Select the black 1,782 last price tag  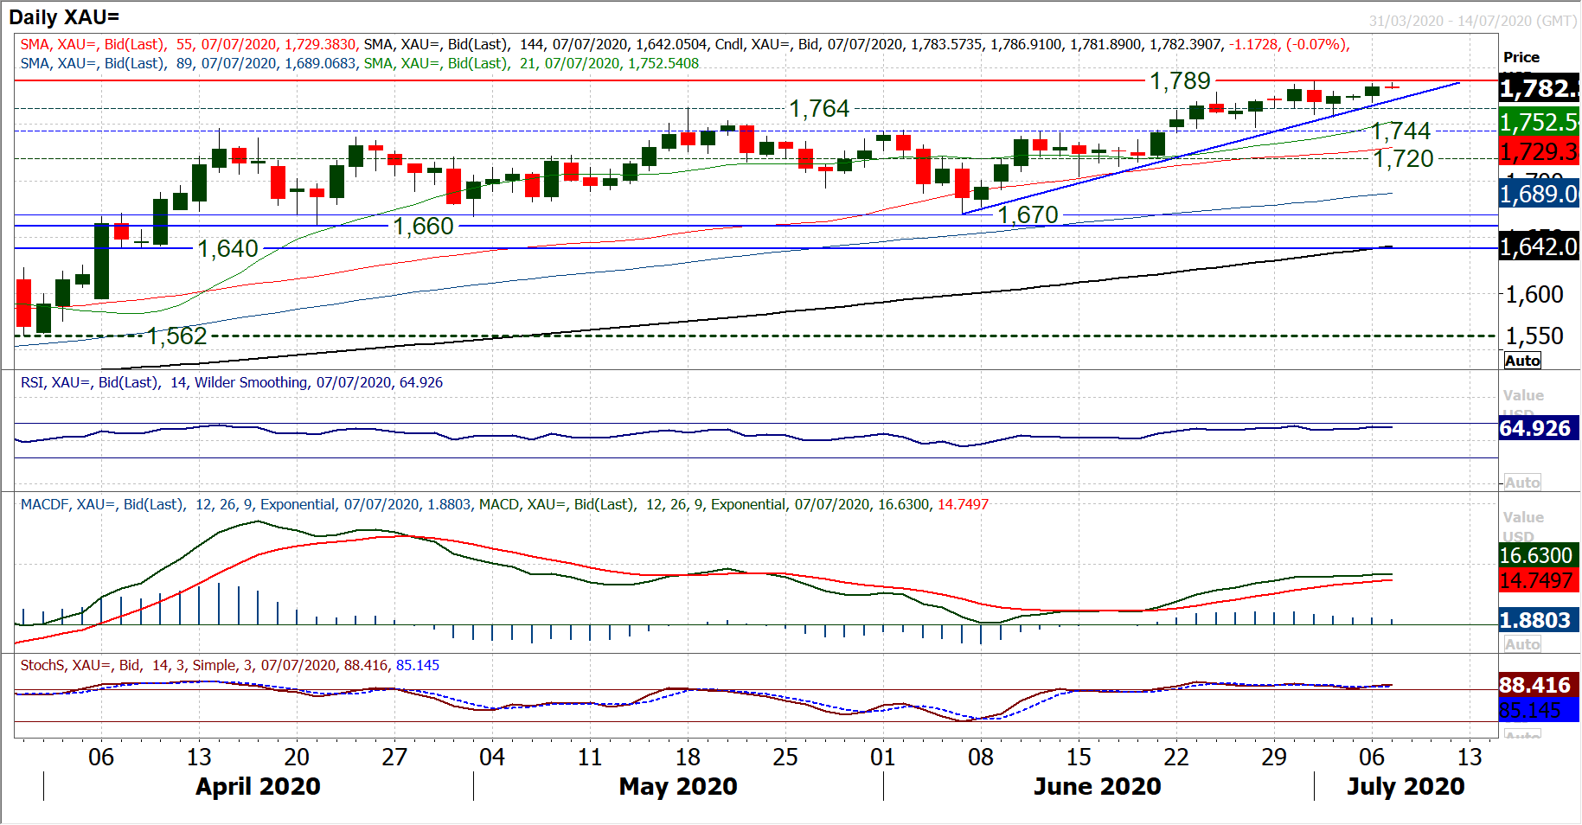pyautogui.click(x=1540, y=88)
